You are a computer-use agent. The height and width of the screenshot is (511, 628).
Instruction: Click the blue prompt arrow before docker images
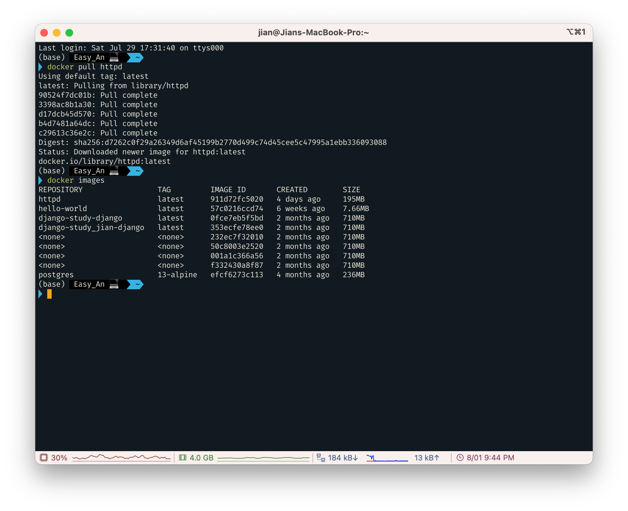pos(40,181)
